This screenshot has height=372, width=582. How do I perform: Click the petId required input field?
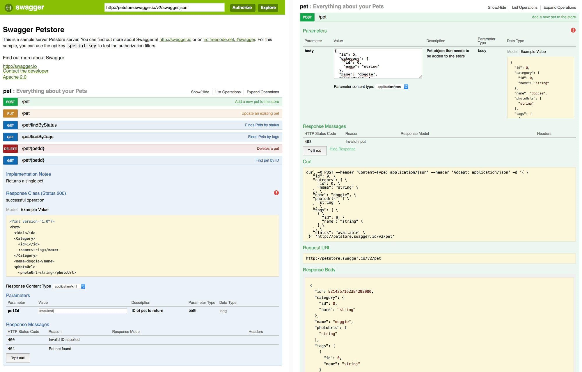83,311
